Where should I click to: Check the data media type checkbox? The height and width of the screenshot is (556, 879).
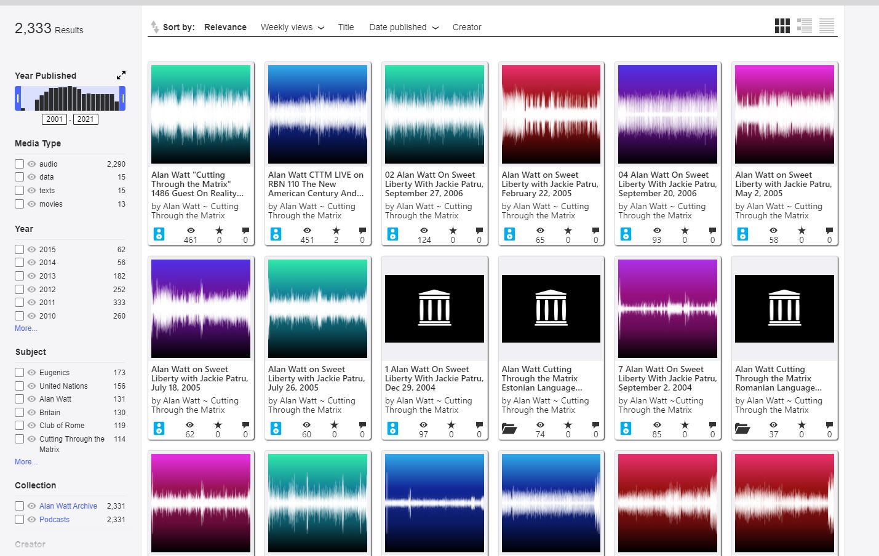click(20, 177)
